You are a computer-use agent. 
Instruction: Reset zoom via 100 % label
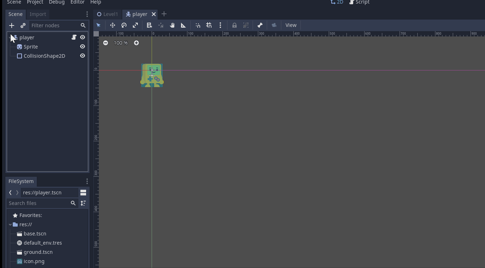click(x=121, y=43)
